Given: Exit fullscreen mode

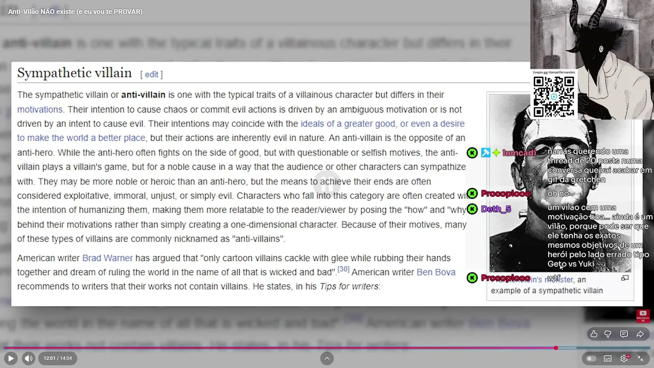Looking at the screenshot, I should (641, 358).
